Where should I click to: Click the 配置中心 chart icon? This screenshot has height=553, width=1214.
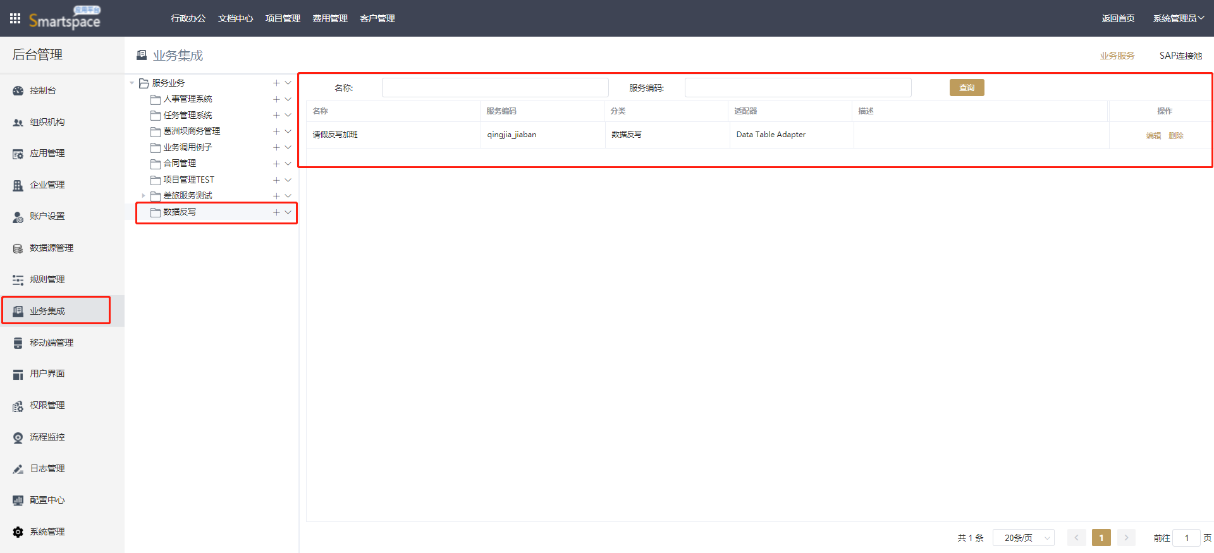click(18, 500)
